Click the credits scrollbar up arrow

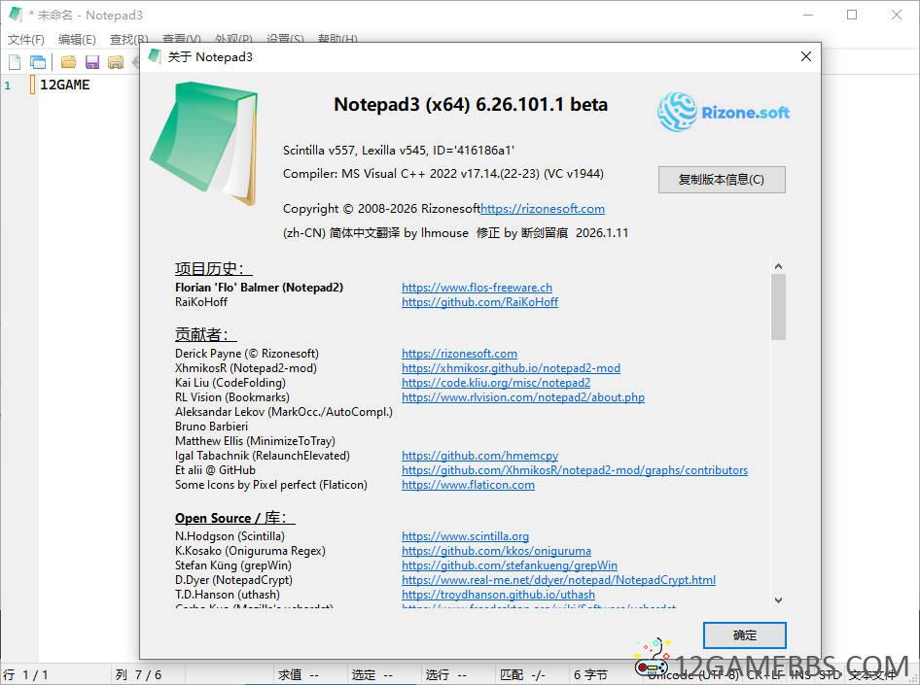click(x=778, y=266)
